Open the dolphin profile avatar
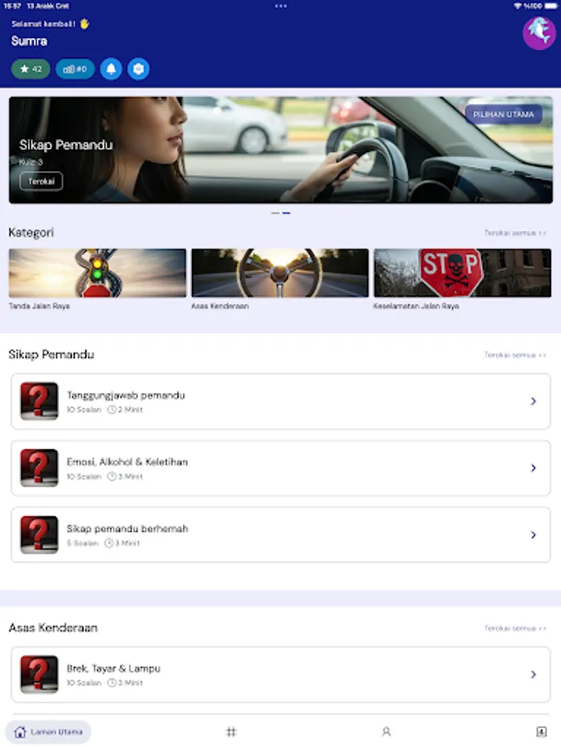 pos(539,33)
